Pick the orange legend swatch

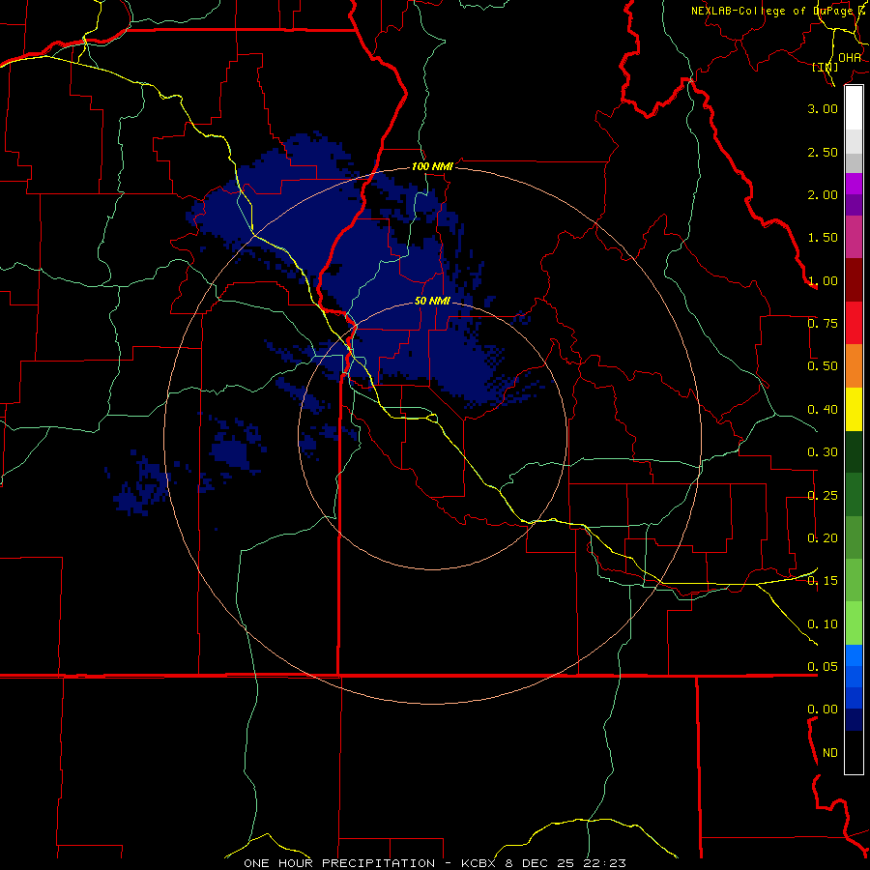click(x=854, y=366)
